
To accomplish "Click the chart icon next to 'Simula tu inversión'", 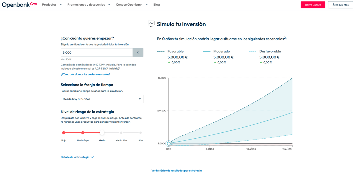I will (151, 24).
